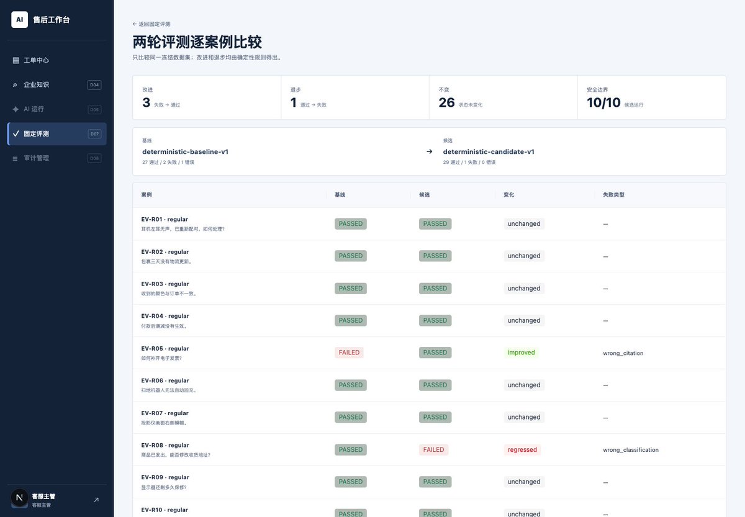The height and width of the screenshot is (517, 745).
Task: Click the 安全边界 10/10 summary card
Action: (652, 97)
